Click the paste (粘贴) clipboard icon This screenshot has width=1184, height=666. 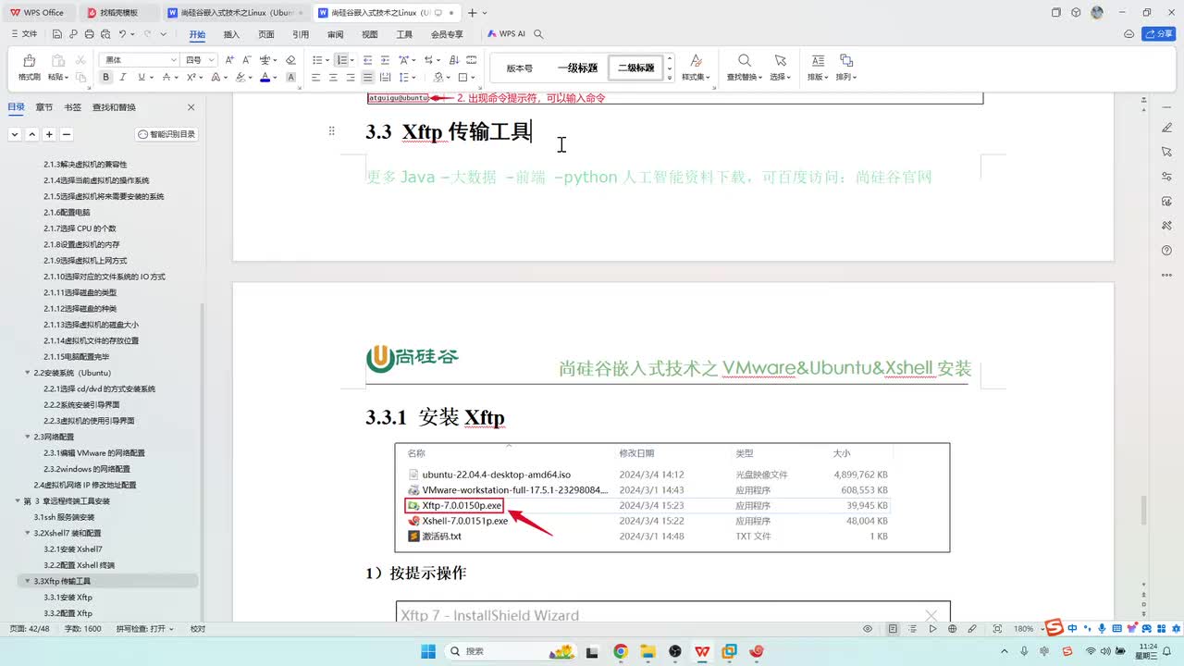click(x=56, y=60)
